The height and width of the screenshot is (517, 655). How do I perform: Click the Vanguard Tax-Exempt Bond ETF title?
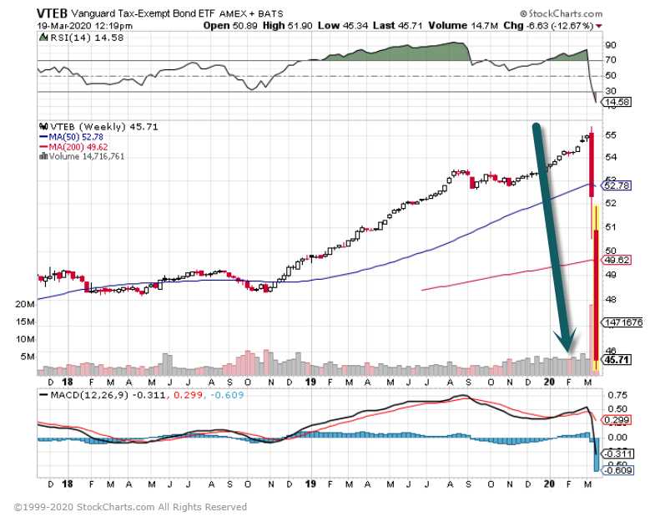[143, 13]
